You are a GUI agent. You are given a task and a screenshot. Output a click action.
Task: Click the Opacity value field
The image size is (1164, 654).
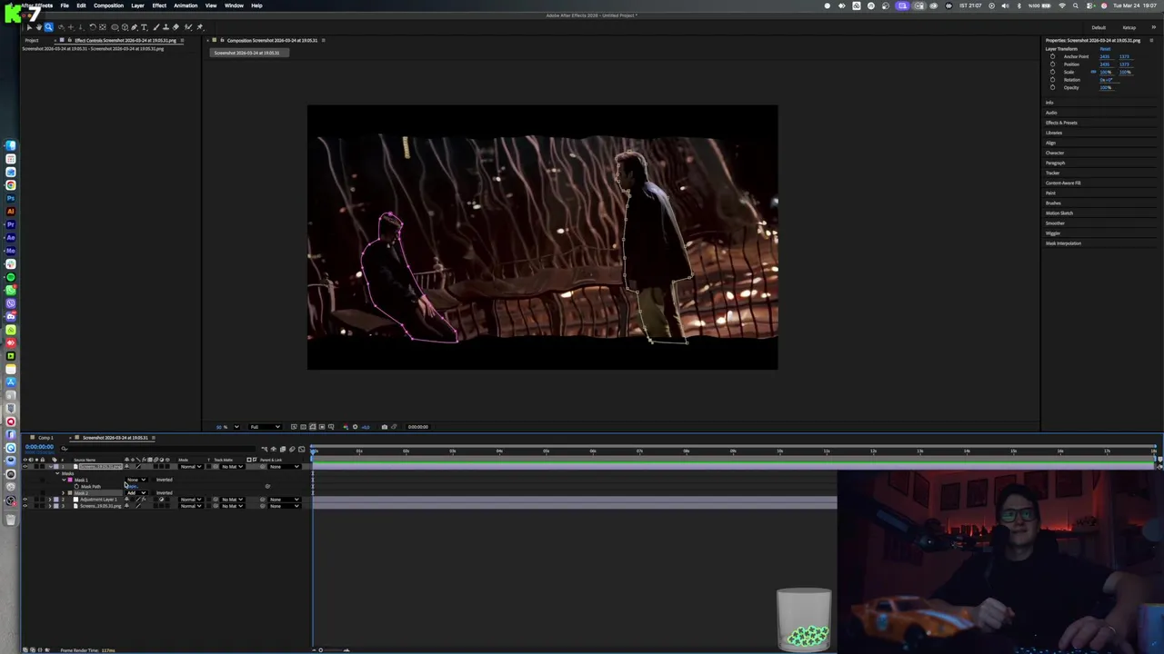1106,87
